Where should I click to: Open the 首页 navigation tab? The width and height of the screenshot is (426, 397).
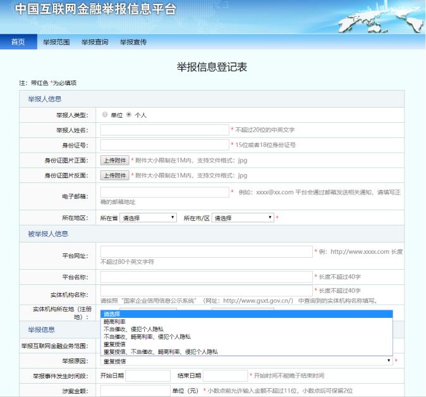pyautogui.click(x=18, y=42)
